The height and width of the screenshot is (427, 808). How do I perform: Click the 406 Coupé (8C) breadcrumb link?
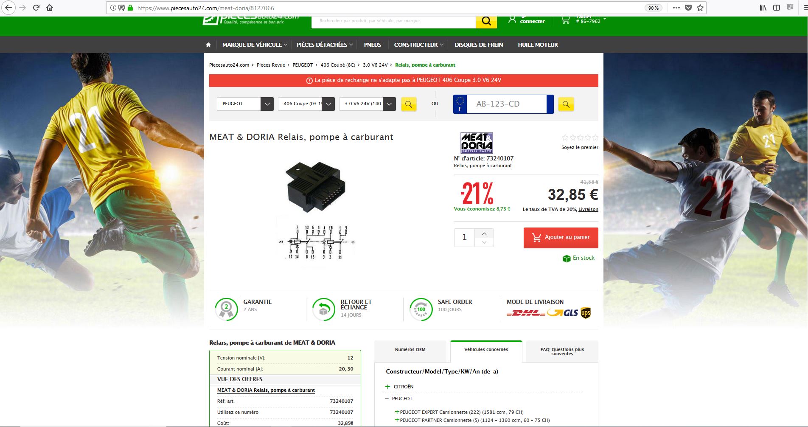338,65
